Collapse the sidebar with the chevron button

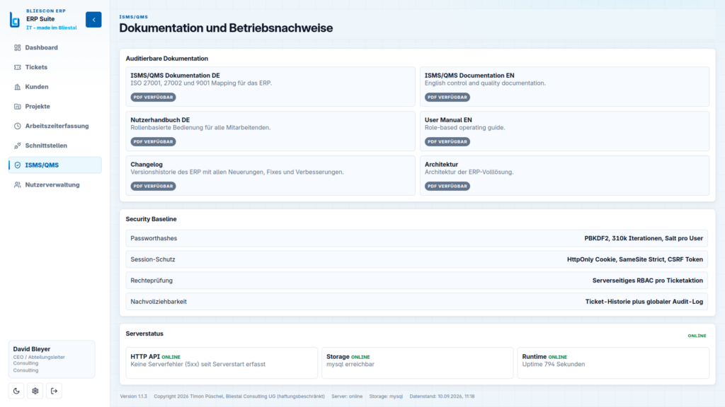tap(93, 19)
